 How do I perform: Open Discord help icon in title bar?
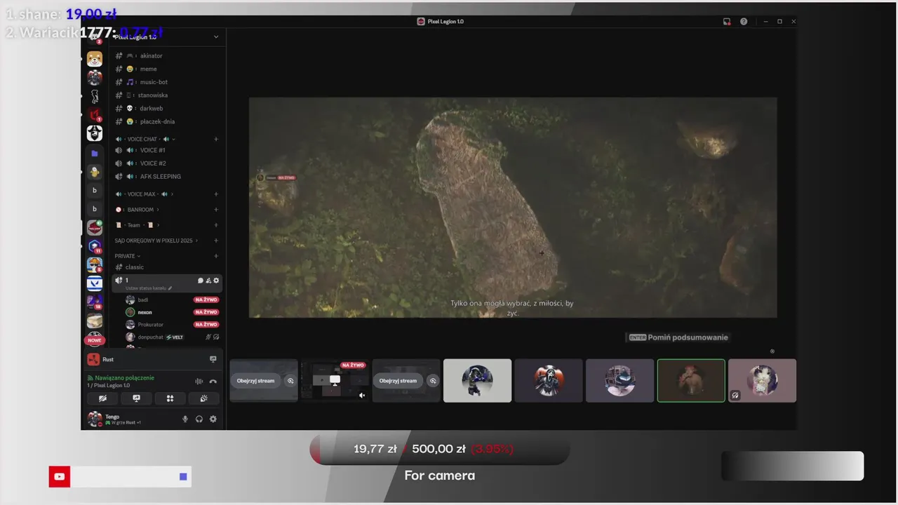(744, 22)
